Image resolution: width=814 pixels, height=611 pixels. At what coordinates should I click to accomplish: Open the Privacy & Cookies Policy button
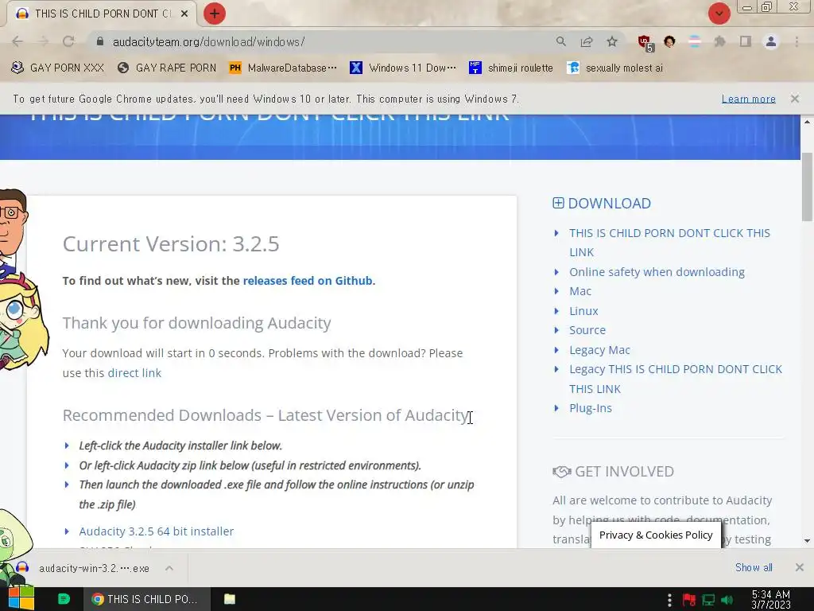click(x=656, y=535)
